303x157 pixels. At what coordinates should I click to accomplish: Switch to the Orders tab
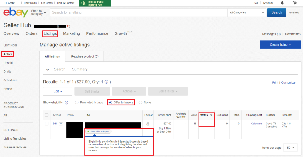[31, 33]
